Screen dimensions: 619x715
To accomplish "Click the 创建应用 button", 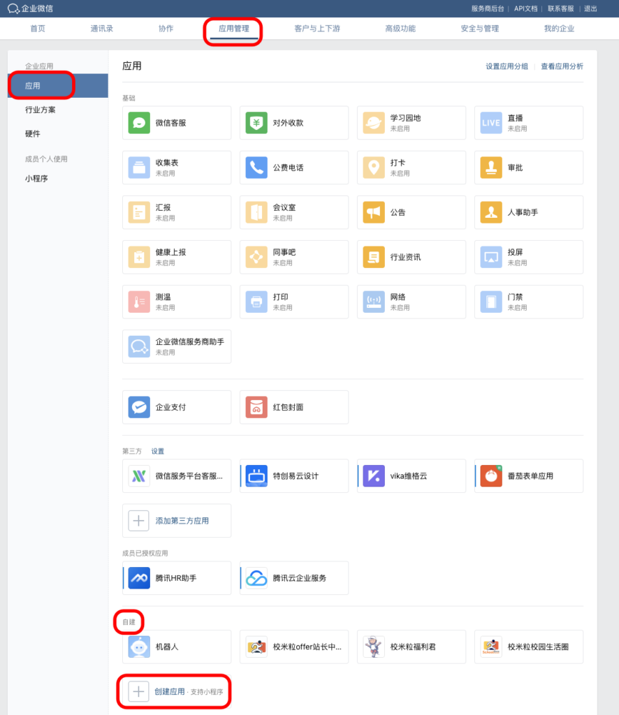I will (170, 691).
